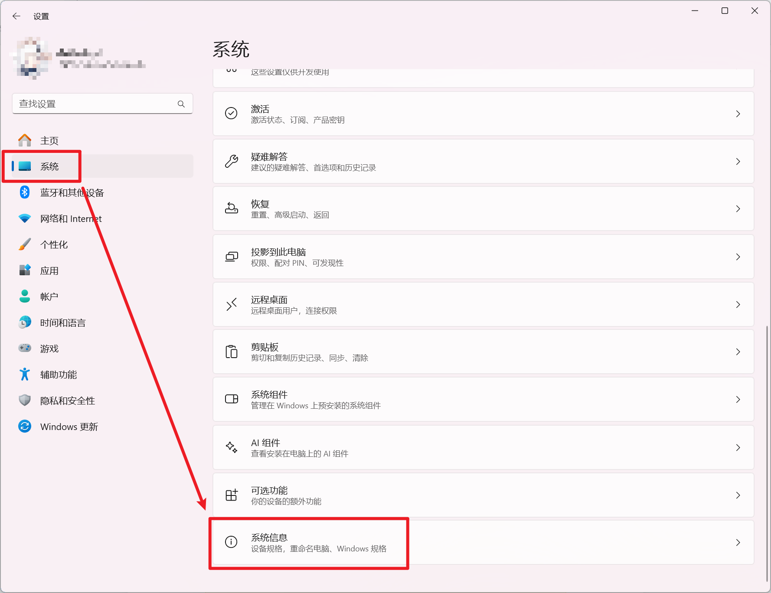Screen dimensions: 771x593
Task: Select 时间和语言 in sidebar
Action: click(103, 323)
